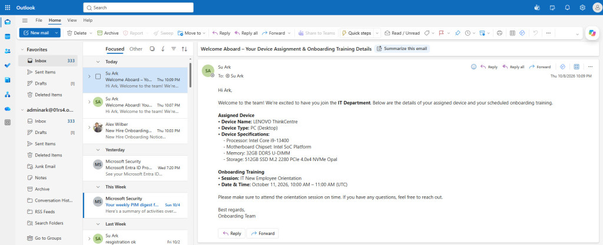The height and width of the screenshot is (245, 603).
Task: Click the Snooze clock icon
Action: click(468, 33)
